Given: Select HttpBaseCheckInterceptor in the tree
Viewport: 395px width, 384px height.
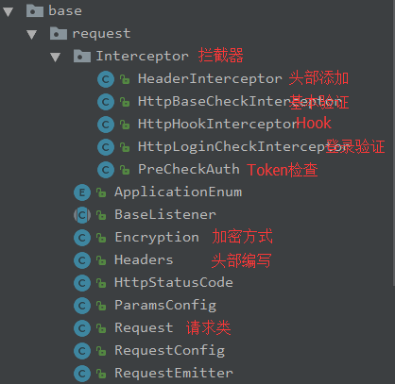Looking at the screenshot, I should (240, 102).
